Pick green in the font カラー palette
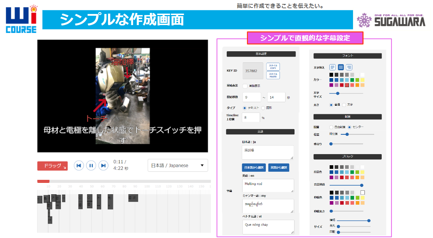Screen dimensions: 433x238 [352, 80]
